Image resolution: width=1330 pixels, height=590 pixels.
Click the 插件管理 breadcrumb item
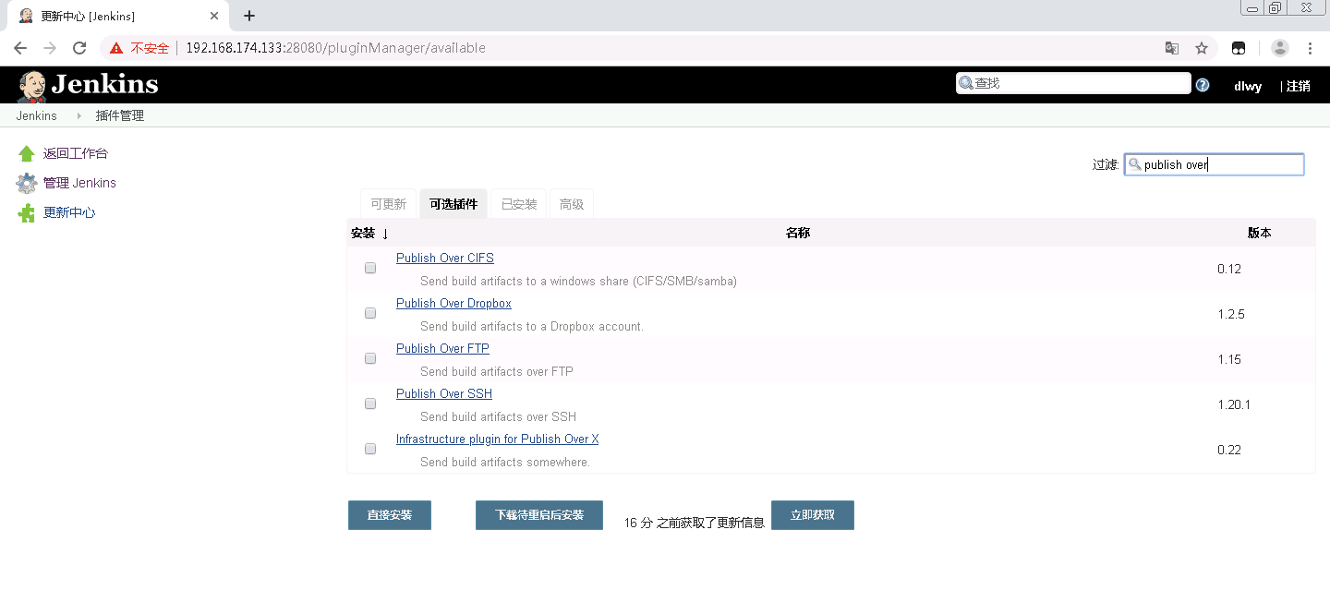click(120, 116)
